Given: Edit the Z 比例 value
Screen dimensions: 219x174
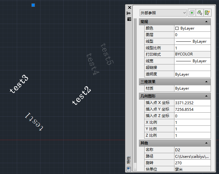Looking at the screenshot, I should pos(192,135).
